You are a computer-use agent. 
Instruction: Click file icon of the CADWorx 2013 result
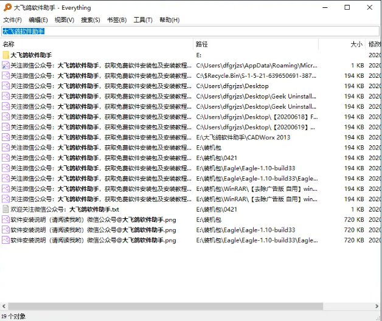click(x=5, y=137)
